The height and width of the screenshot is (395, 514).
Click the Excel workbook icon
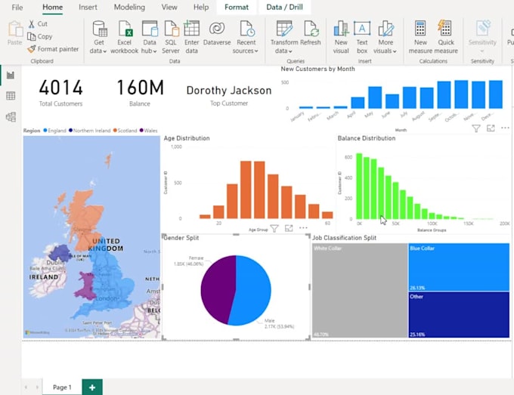(124, 29)
